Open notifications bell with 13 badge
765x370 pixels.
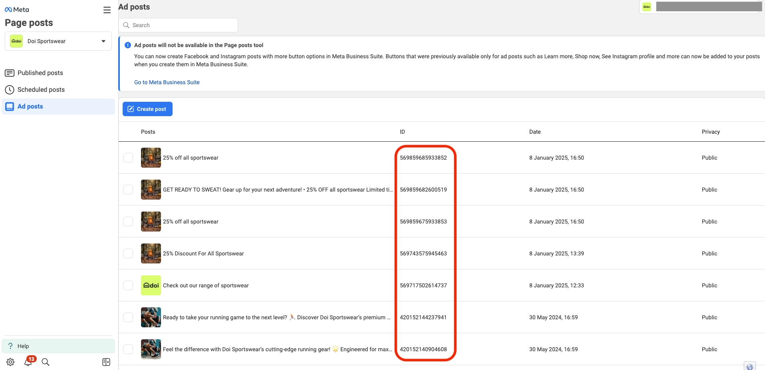pos(28,362)
